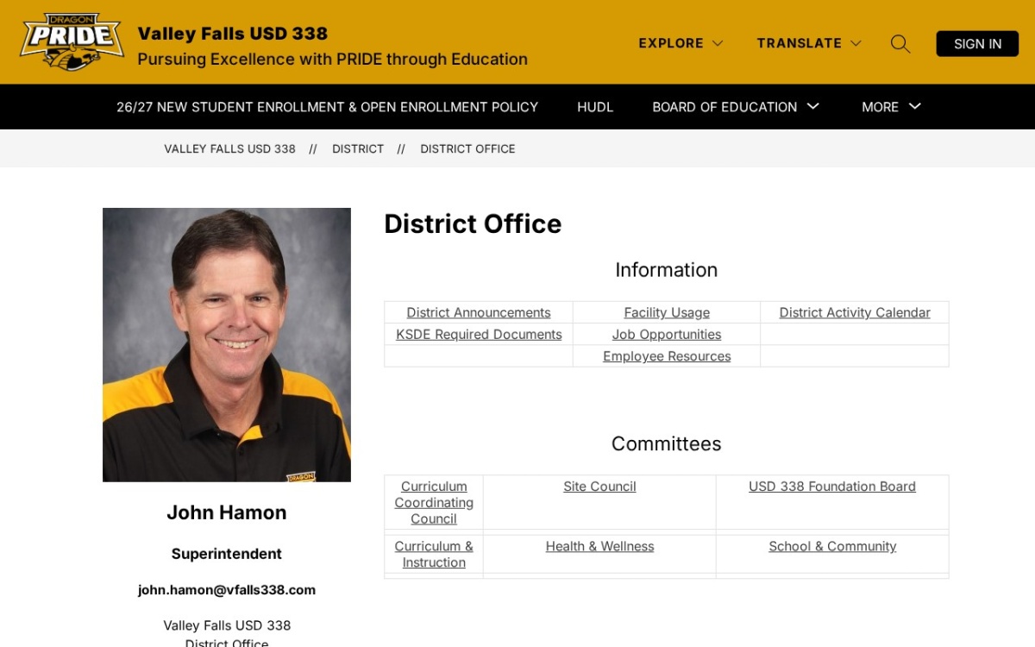Screen dimensions: 1035x647
Task: Expand the MORE navigation menu
Action: tap(892, 107)
